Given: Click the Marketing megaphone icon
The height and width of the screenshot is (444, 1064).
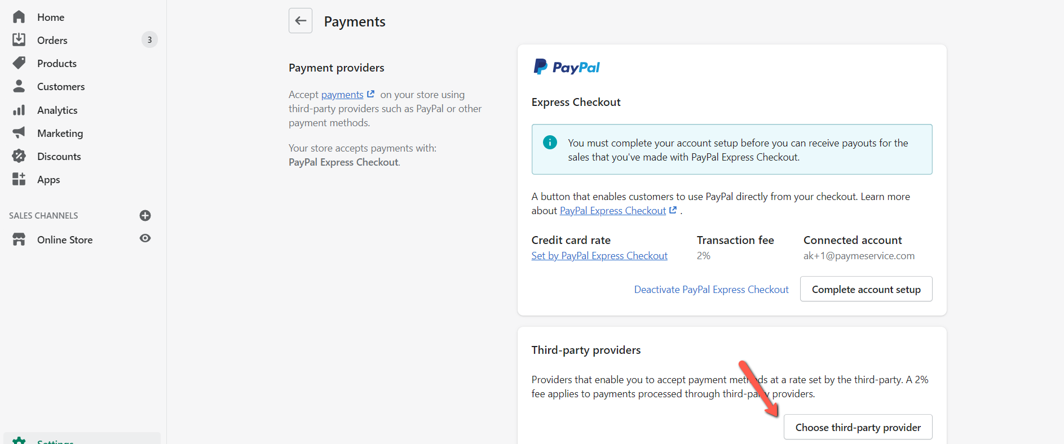Looking at the screenshot, I should coord(19,133).
